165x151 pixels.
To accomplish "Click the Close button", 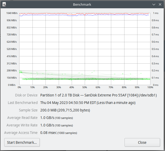I will (x=142, y=142).
